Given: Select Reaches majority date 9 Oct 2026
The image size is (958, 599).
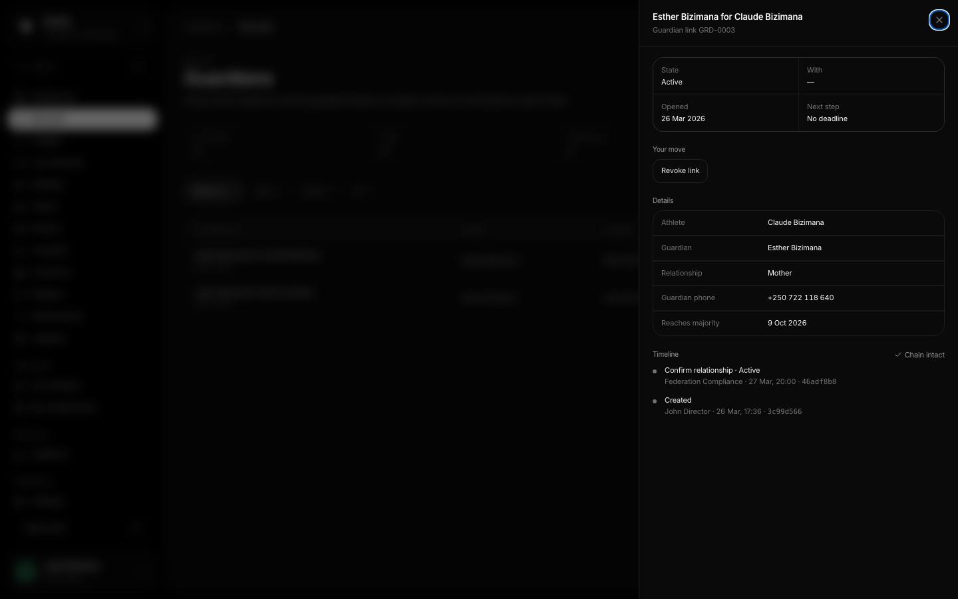Looking at the screenshot, I should click(x=787, y=323).
